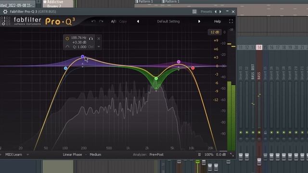Screen dimensions: 308x173
Task: Click the 100% gain scale value
Action: point(209,155)
